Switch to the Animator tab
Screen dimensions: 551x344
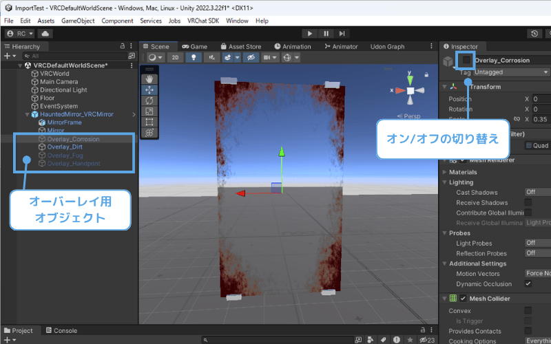pyautogui.click(x=341, y=46)
